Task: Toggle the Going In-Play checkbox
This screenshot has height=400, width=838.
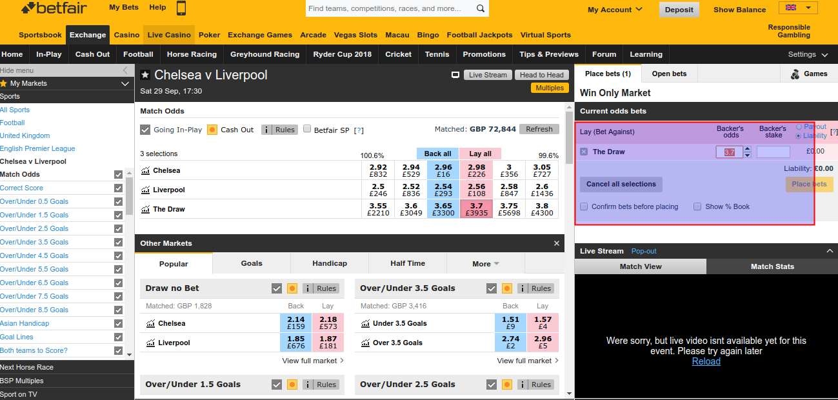Action: [145, 130]
